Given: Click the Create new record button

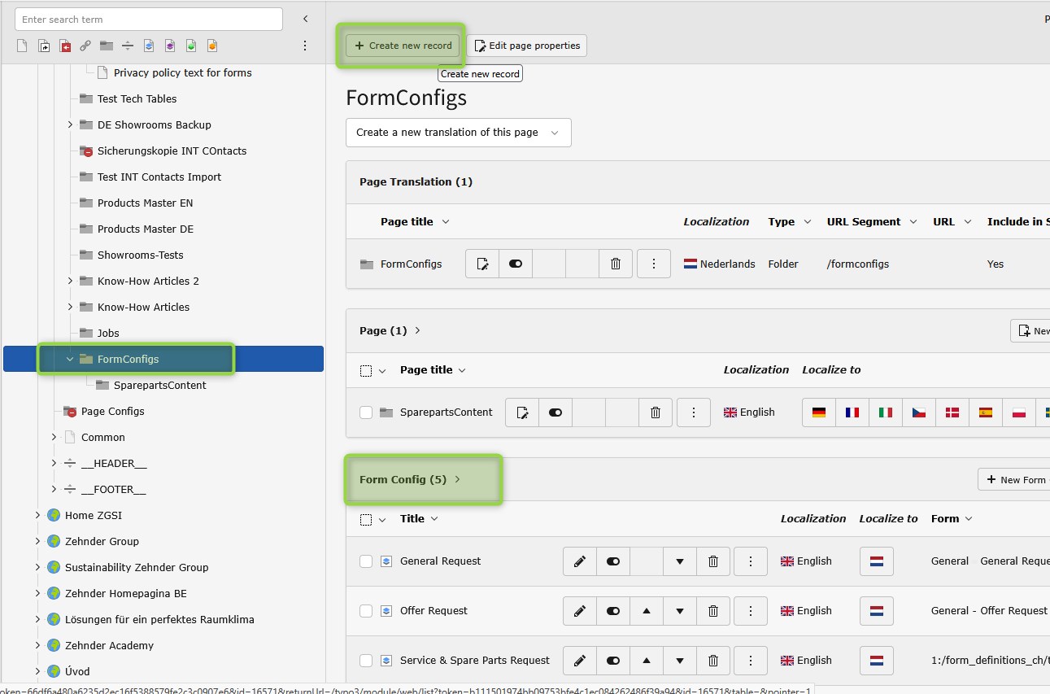Looking at the screenshot, I should click(x=403, y=46).
